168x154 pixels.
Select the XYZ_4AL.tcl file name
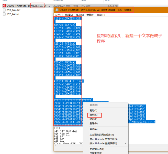[x=13, y=14]
